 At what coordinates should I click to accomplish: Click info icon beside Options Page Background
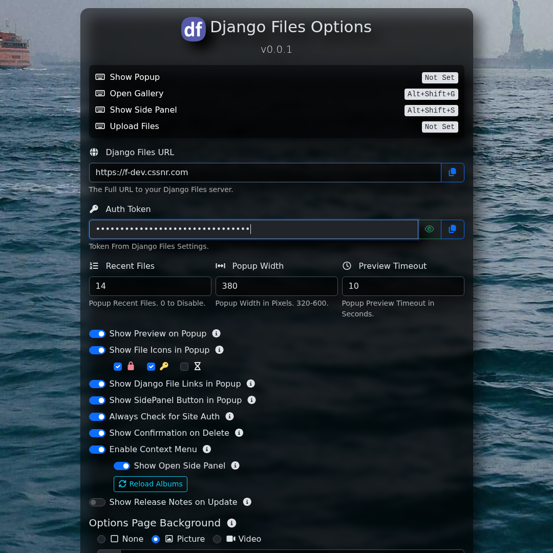tap(231, 523)
